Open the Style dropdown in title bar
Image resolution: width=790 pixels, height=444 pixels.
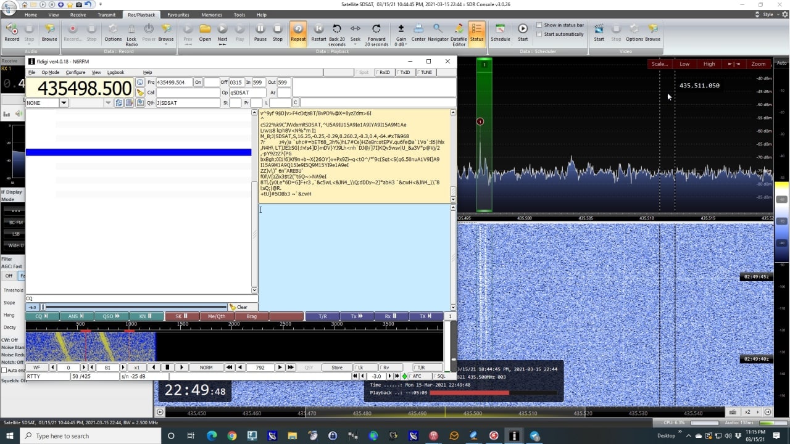[768, 14]
